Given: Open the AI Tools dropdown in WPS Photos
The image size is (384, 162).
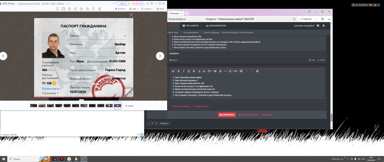Looking at the screenshot, I should (121, 9).
